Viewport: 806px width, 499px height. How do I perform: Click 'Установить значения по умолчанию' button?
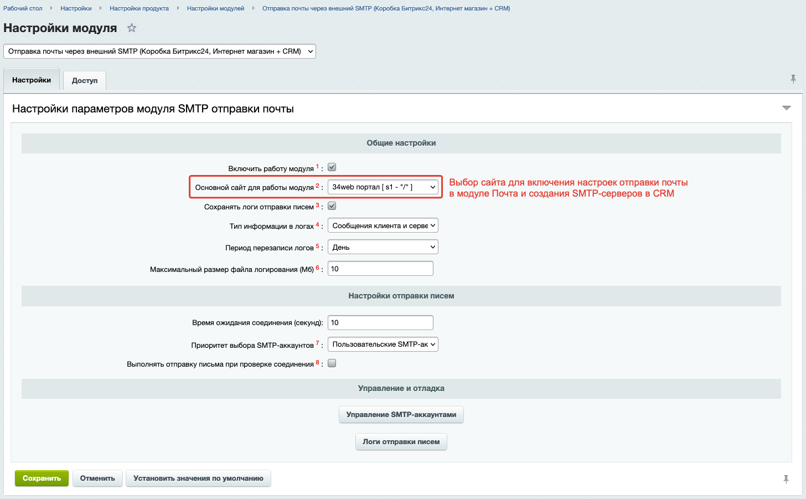[198, 479]
